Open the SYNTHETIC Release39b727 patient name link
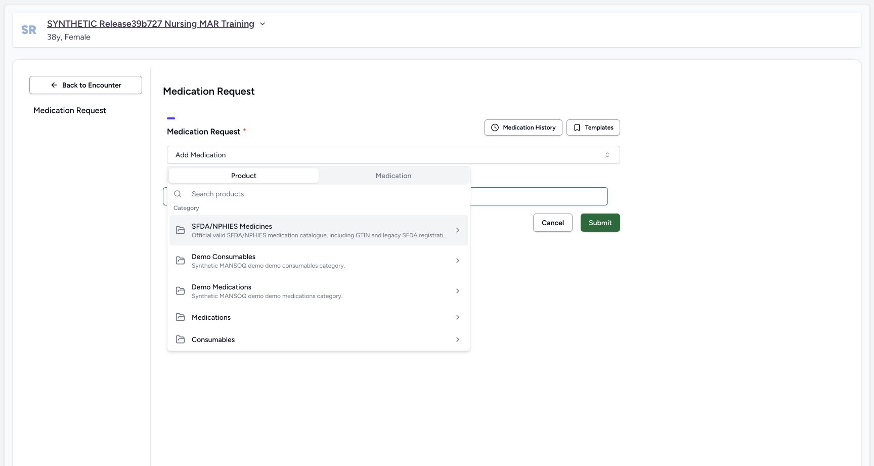874x466 pixels. [151, 24]
